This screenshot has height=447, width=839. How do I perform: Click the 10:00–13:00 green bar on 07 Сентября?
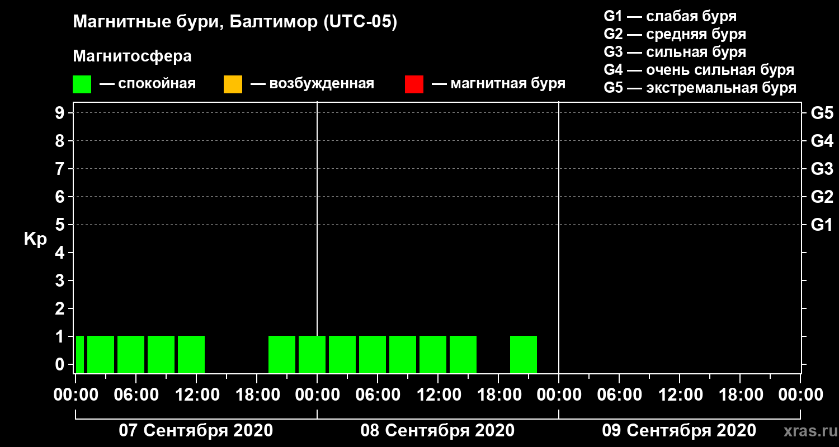[x=191, y=354]
